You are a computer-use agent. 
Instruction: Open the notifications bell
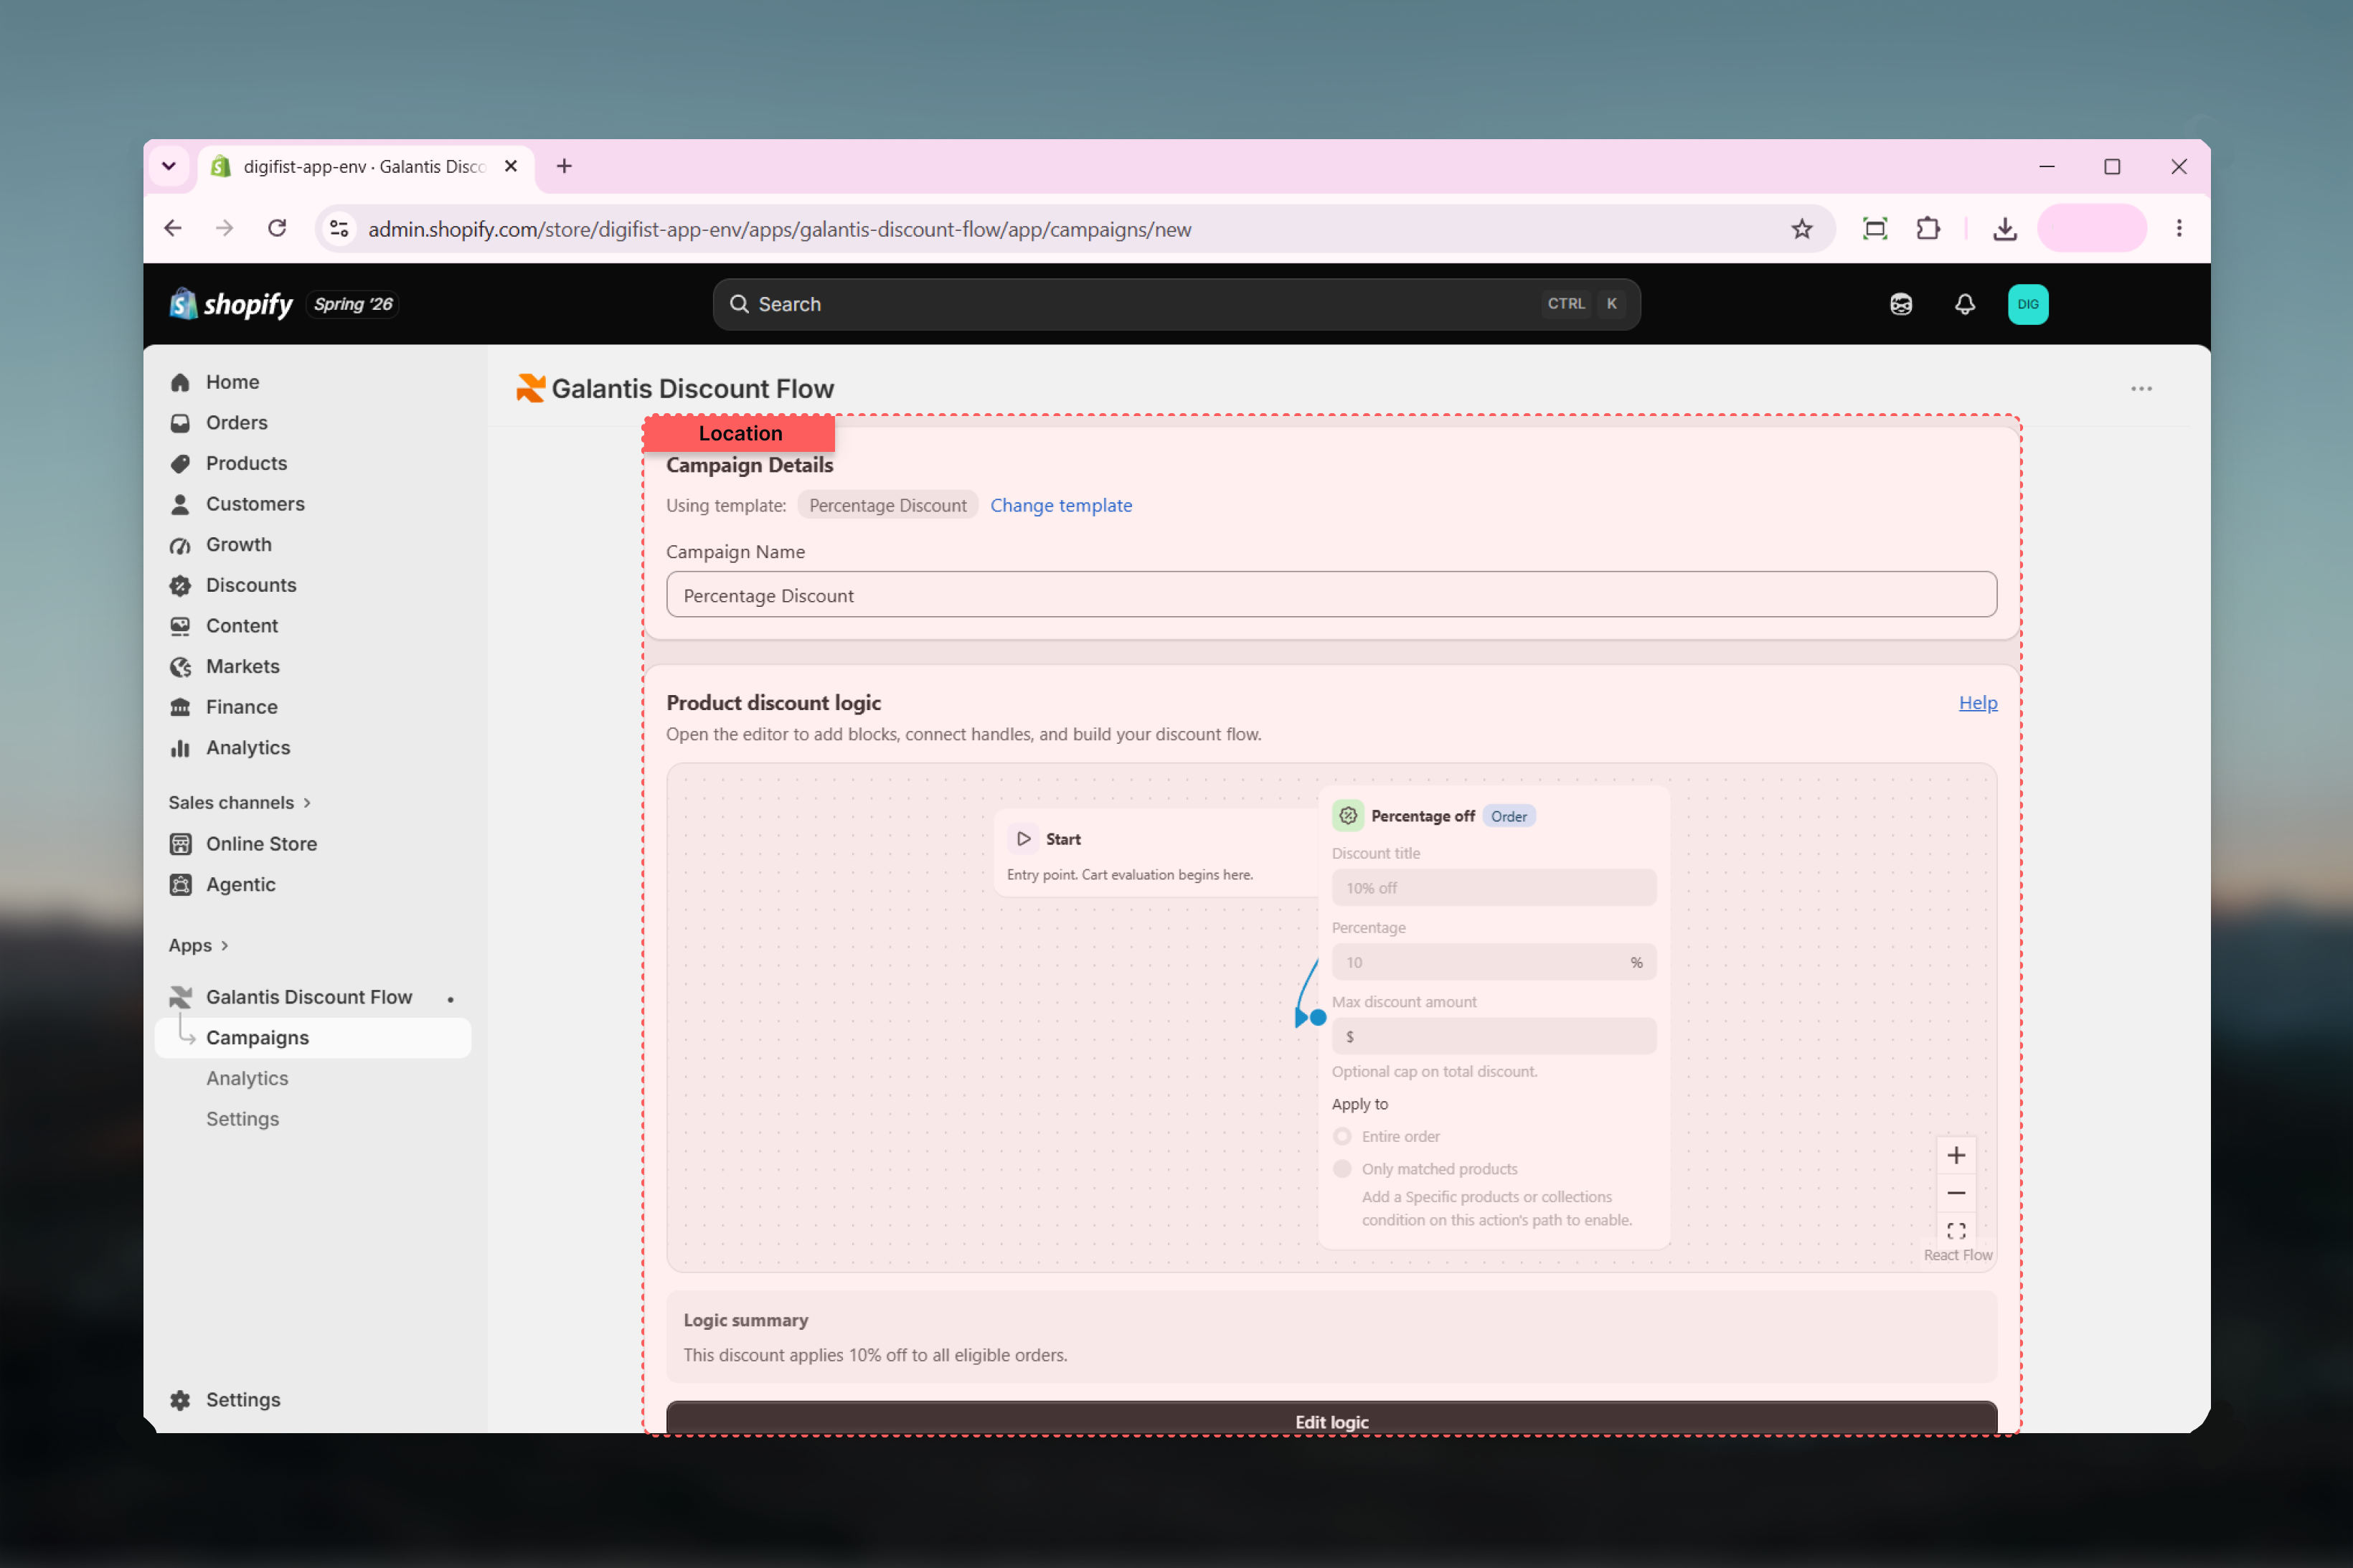click(x=1964, y=304)
